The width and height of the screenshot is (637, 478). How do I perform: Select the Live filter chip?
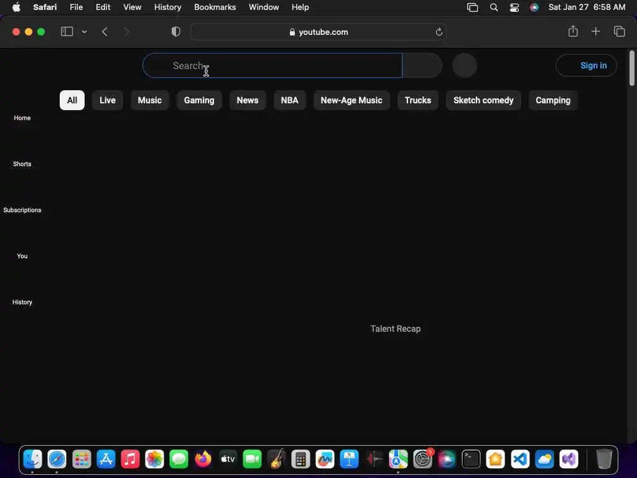point(108,100)
